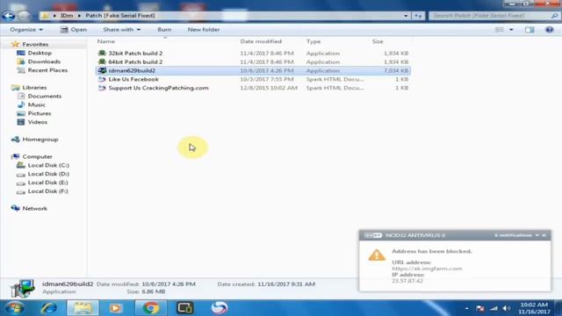The height and width of the screenshot is (316, 562).
Task: Refresh the folder with the refresh button
Action: 418,16
